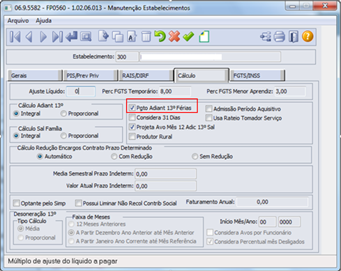The width and height of the screenshot is (341, 271).
Task: Click the Faturamento Anual field
Action: coord(273,202)
